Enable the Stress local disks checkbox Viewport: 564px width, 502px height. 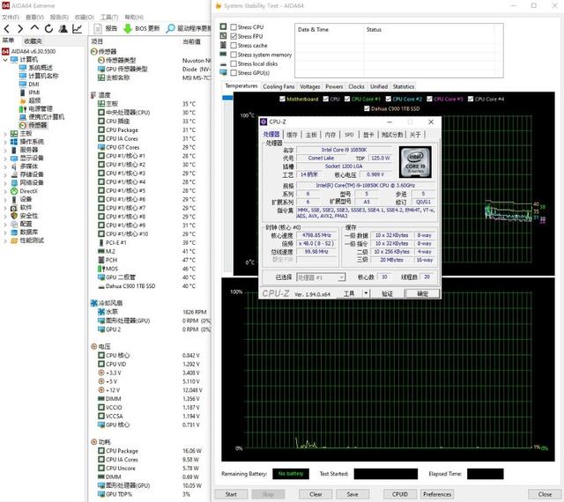[x=234, y=63]
